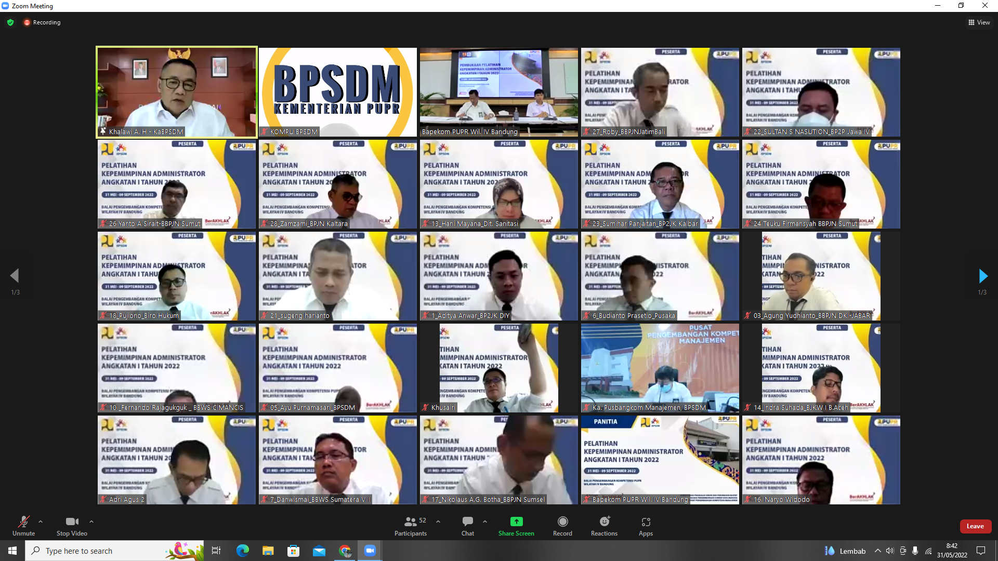Click the red Recording indicator
The width and height of the screenshot is (998, 561).
42,22
